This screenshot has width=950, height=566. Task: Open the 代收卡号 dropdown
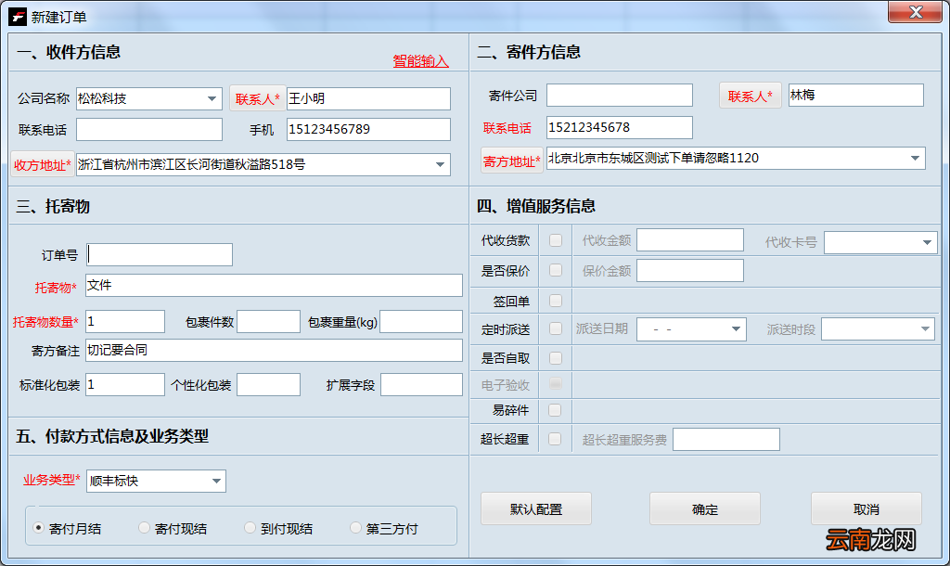(x=880, y=242)
